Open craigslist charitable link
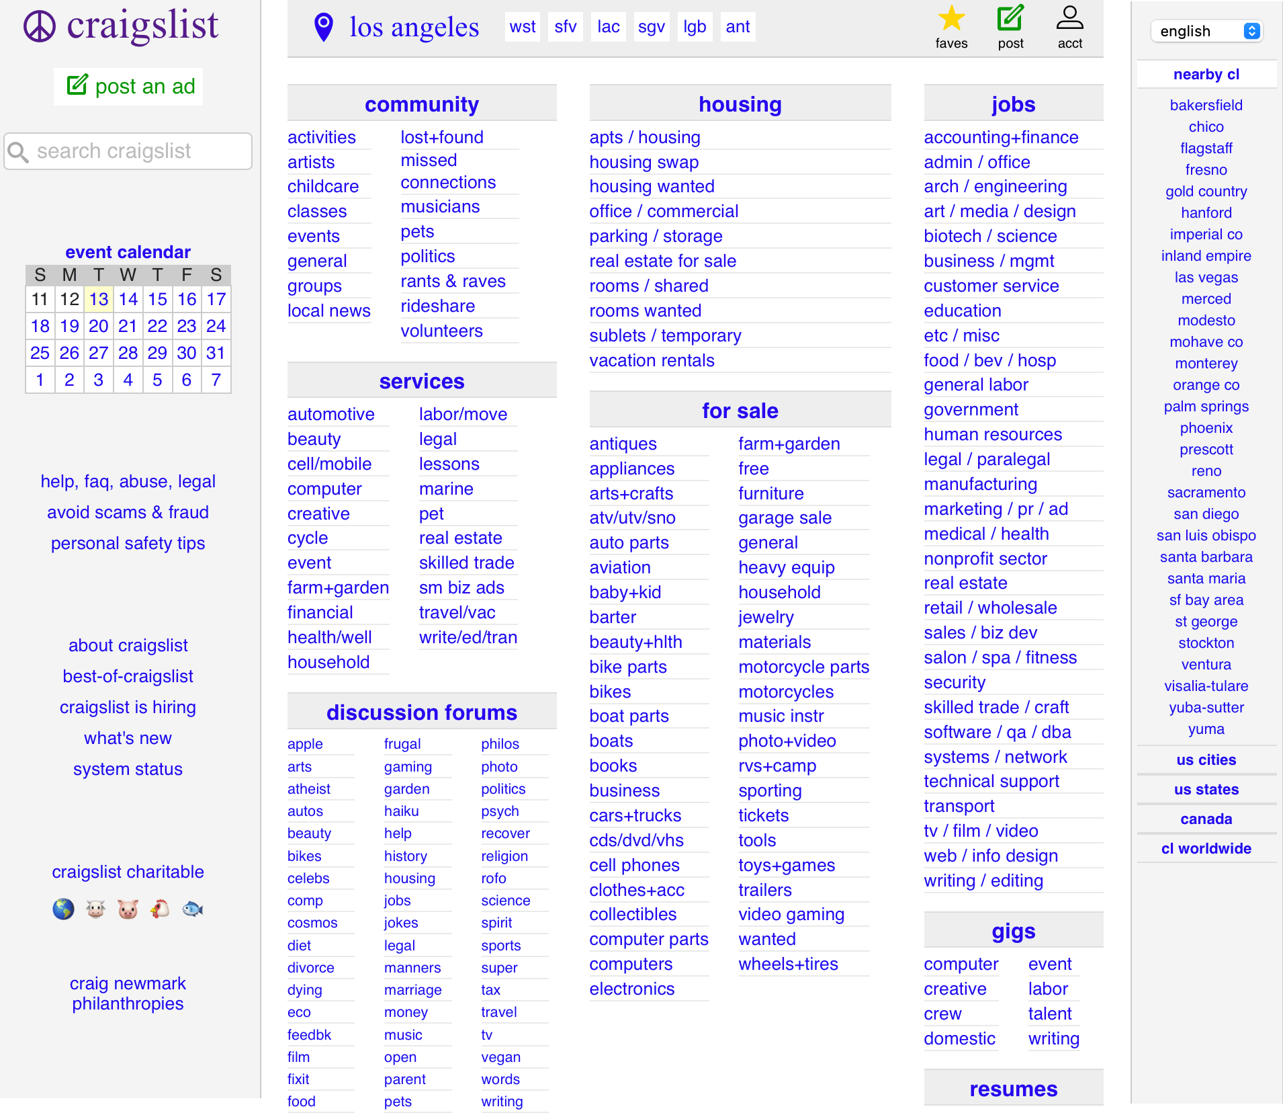The height and width of the screenshot is (1113, 1283). pos(128,872)
